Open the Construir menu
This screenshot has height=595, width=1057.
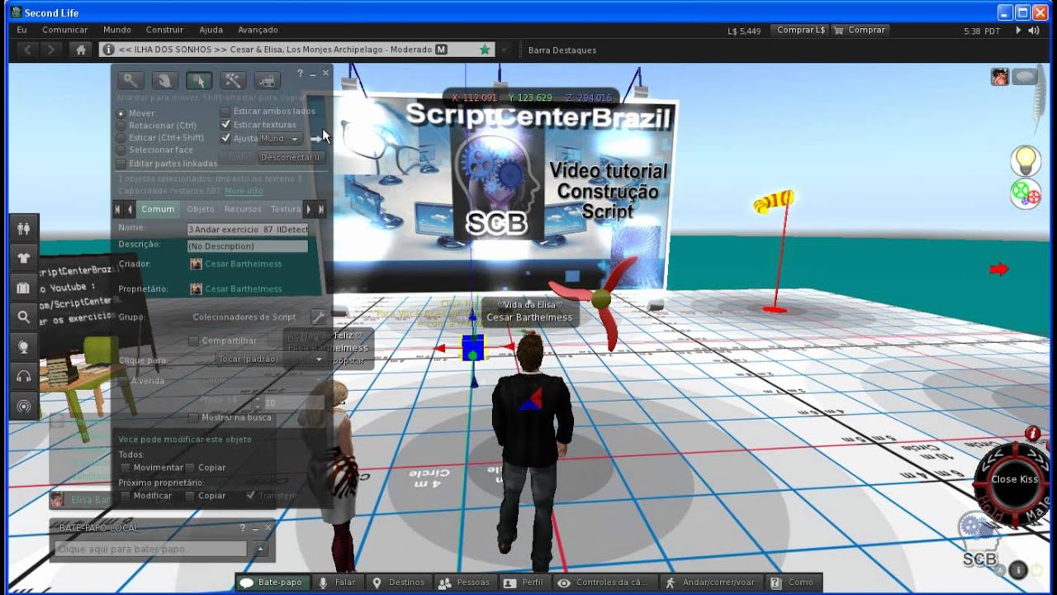pos(164,30)
